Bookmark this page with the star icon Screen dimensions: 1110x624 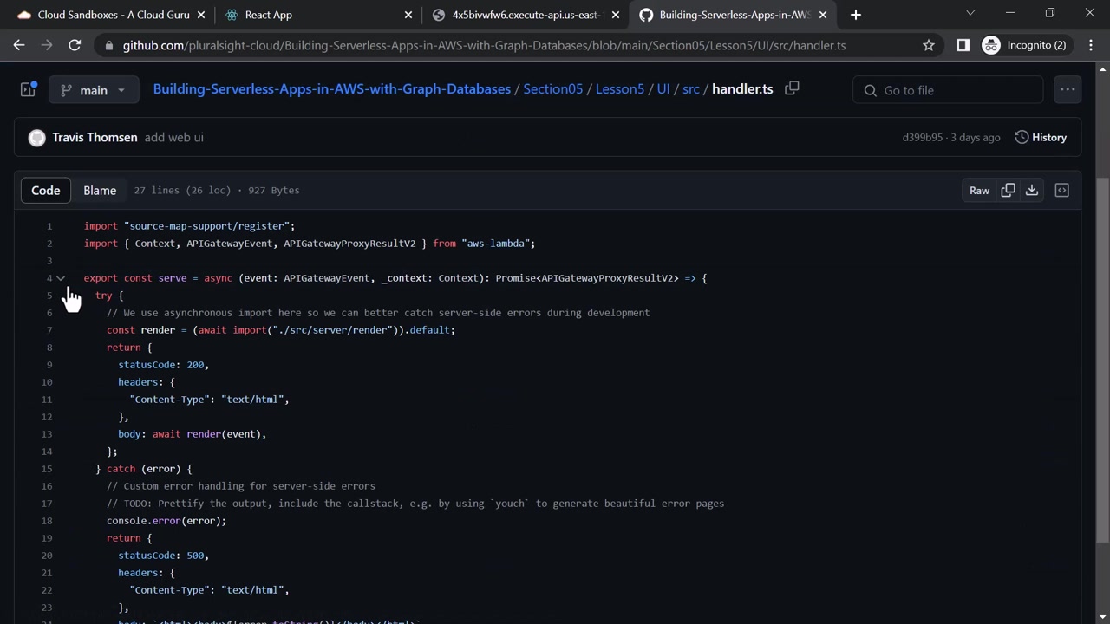(x=929, y=45)
